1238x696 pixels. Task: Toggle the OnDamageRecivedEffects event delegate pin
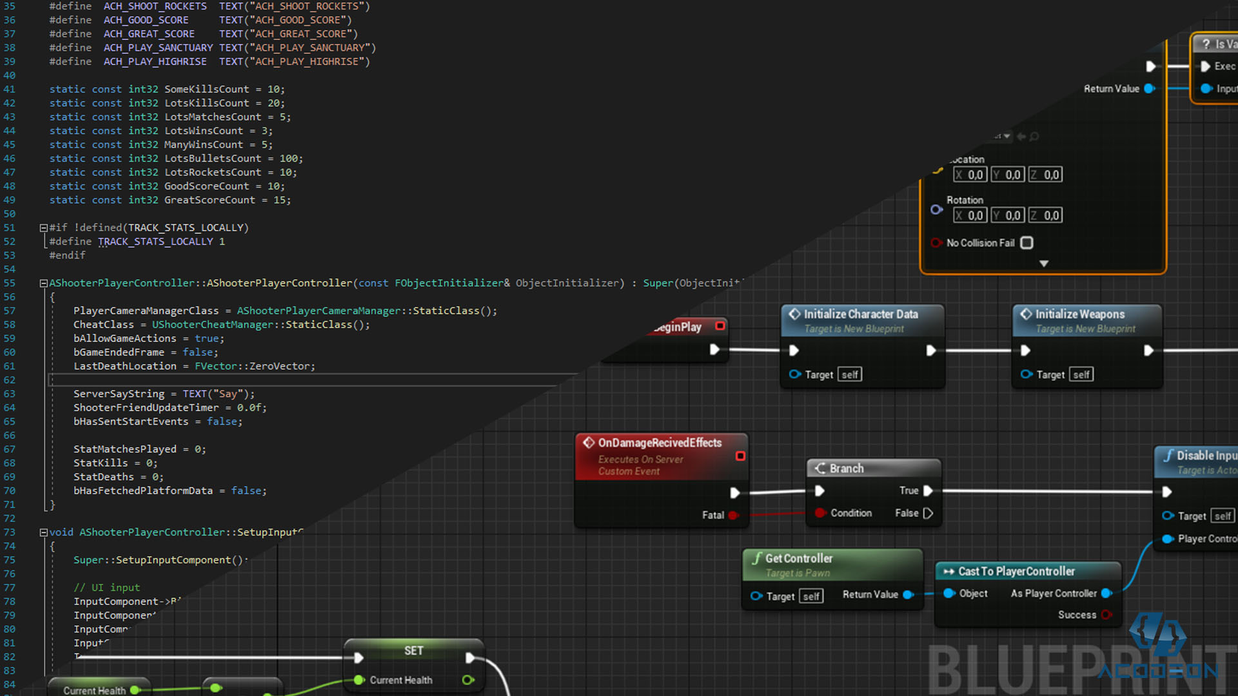pyautogui.click(x=740, y=456)
